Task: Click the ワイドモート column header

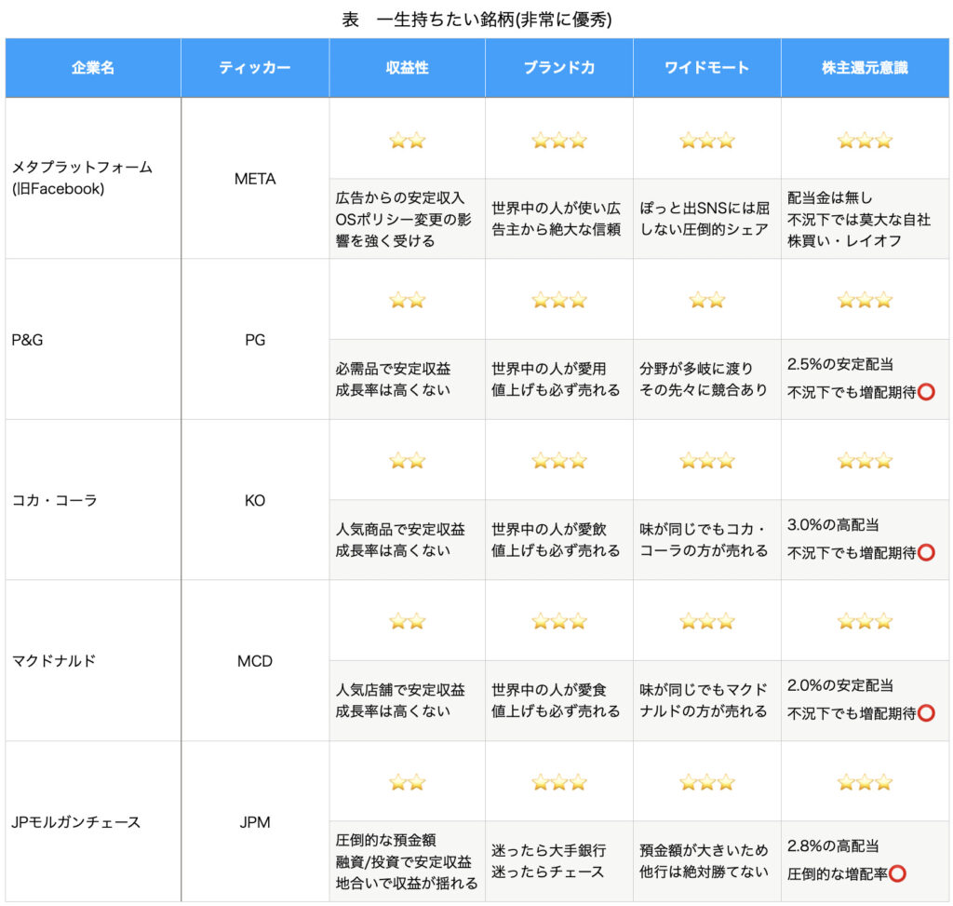Action: (707, 67)
